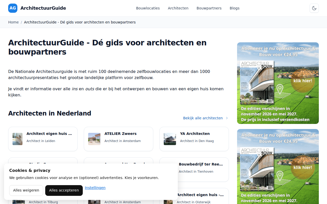Open Blogs in the navigation
The image size is (327, 204).
tap(235, 8)
